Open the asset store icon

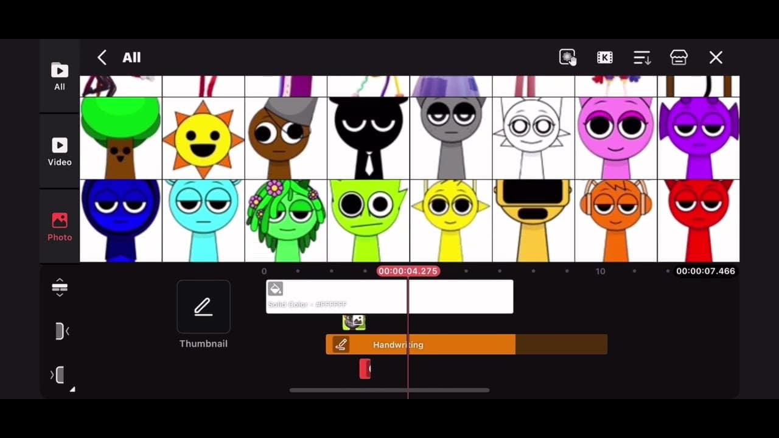coord(679,57)
